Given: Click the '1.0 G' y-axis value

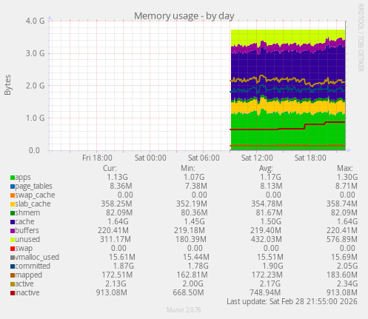Looking at the screenshot, I should point(36,118).
